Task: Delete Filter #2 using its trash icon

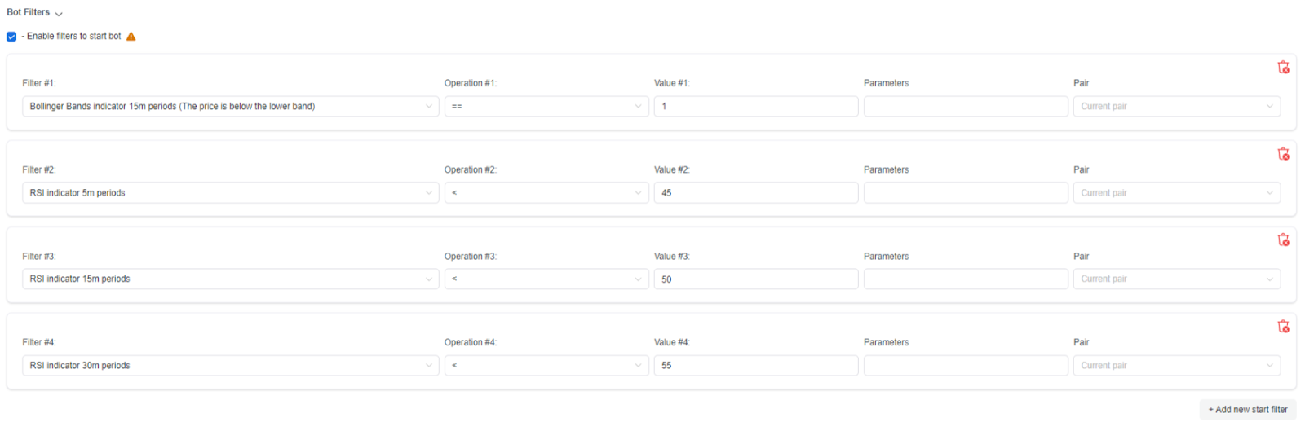Action: coord(1283,154)
